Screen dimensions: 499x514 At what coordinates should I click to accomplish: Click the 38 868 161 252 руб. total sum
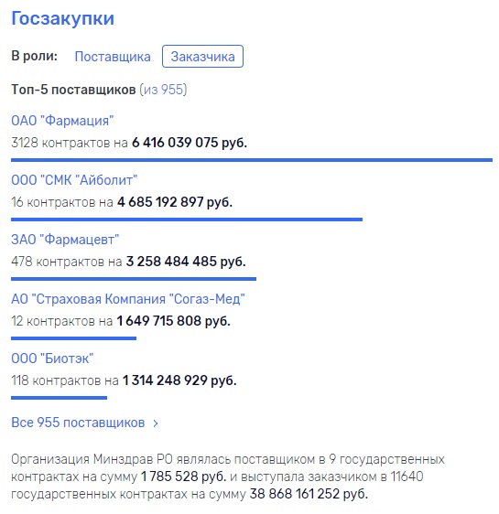coord(309,494)
